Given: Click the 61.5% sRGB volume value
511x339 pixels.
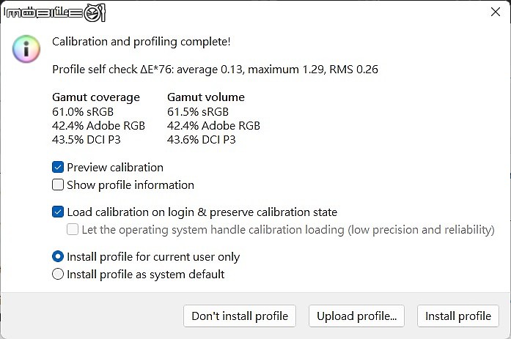Looking at the screenshot, I should (198, 111).
